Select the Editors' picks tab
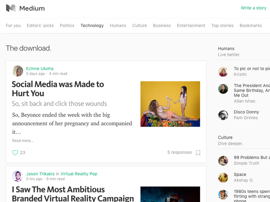Screen dimensions: 270x202 40,26
